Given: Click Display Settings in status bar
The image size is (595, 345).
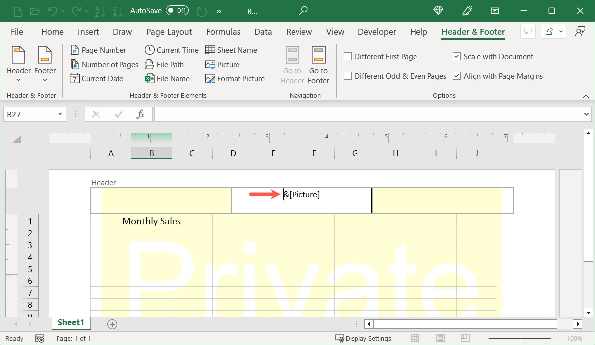Looking at the screenshot, I should tap(363, 338).
